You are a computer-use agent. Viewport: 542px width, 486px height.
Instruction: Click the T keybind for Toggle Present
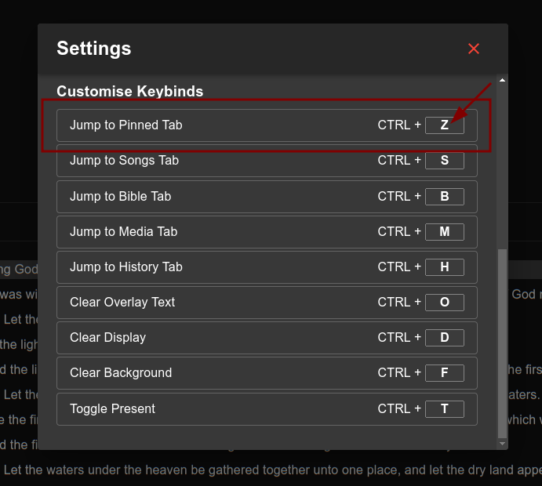click(445, 409)
